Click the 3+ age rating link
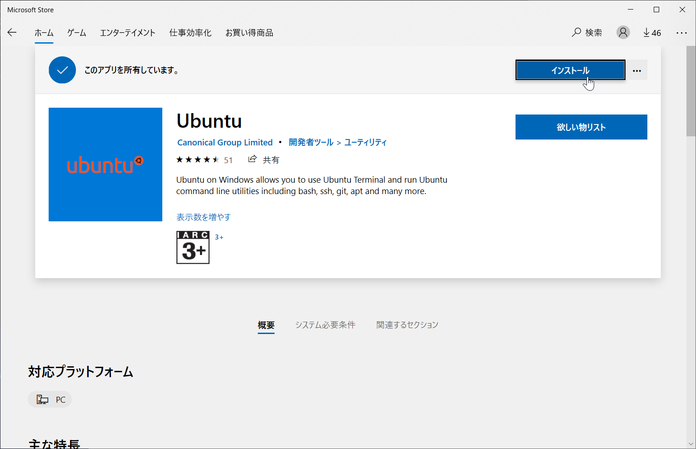 [219, 237]
